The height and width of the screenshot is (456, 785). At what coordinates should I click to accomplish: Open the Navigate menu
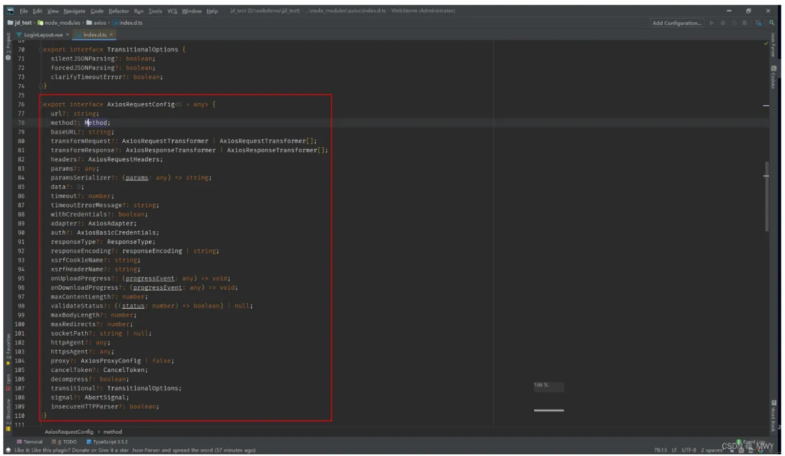(x=74, y=11)
